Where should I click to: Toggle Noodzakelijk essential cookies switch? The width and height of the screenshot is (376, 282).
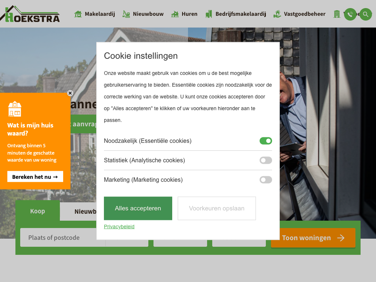(266, 141)
